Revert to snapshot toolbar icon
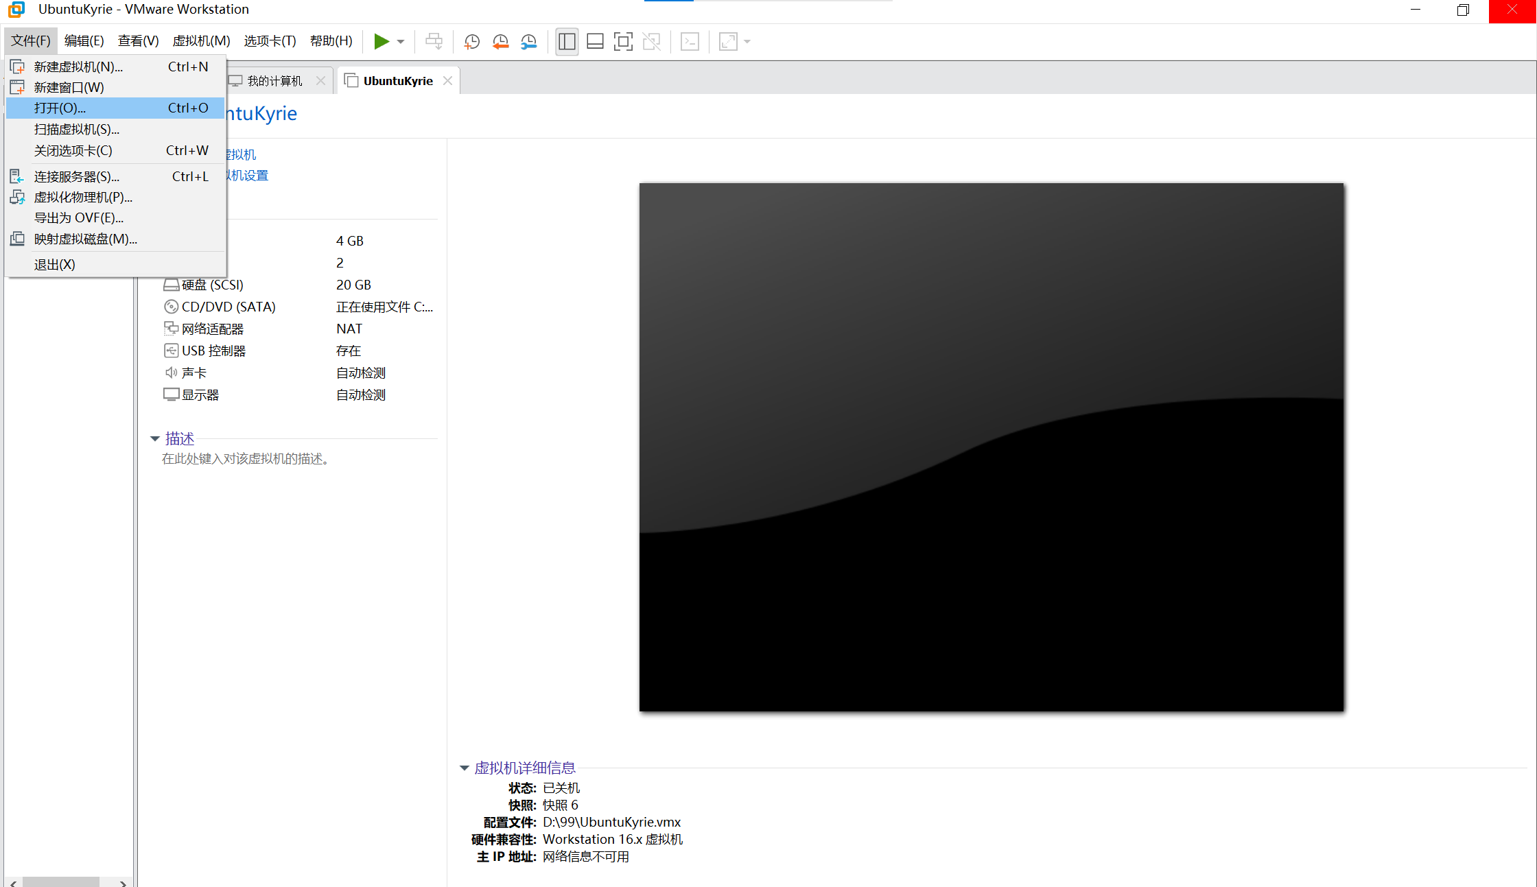The image size is (1537, 887). pos(500,42)
